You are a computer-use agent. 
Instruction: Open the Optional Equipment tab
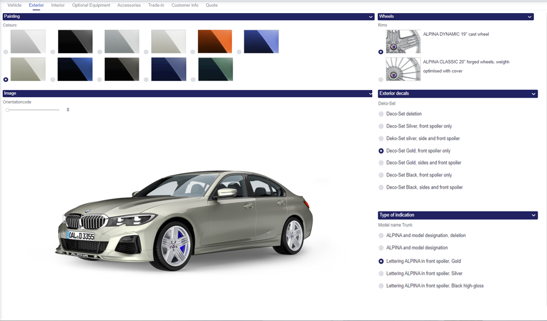[91, 5]
